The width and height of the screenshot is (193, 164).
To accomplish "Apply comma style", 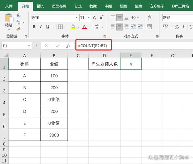I will point(183,27).
